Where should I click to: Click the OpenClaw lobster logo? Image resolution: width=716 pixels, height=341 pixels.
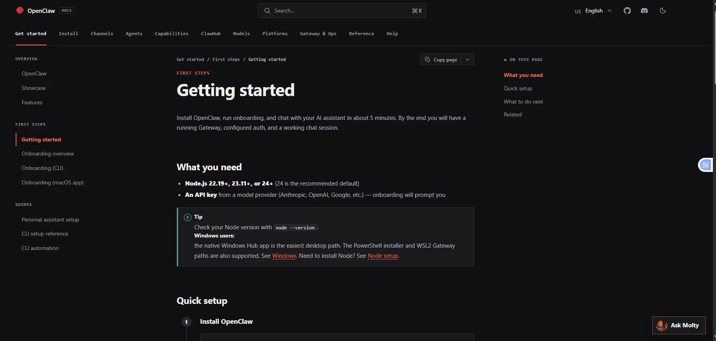(20, 11)
